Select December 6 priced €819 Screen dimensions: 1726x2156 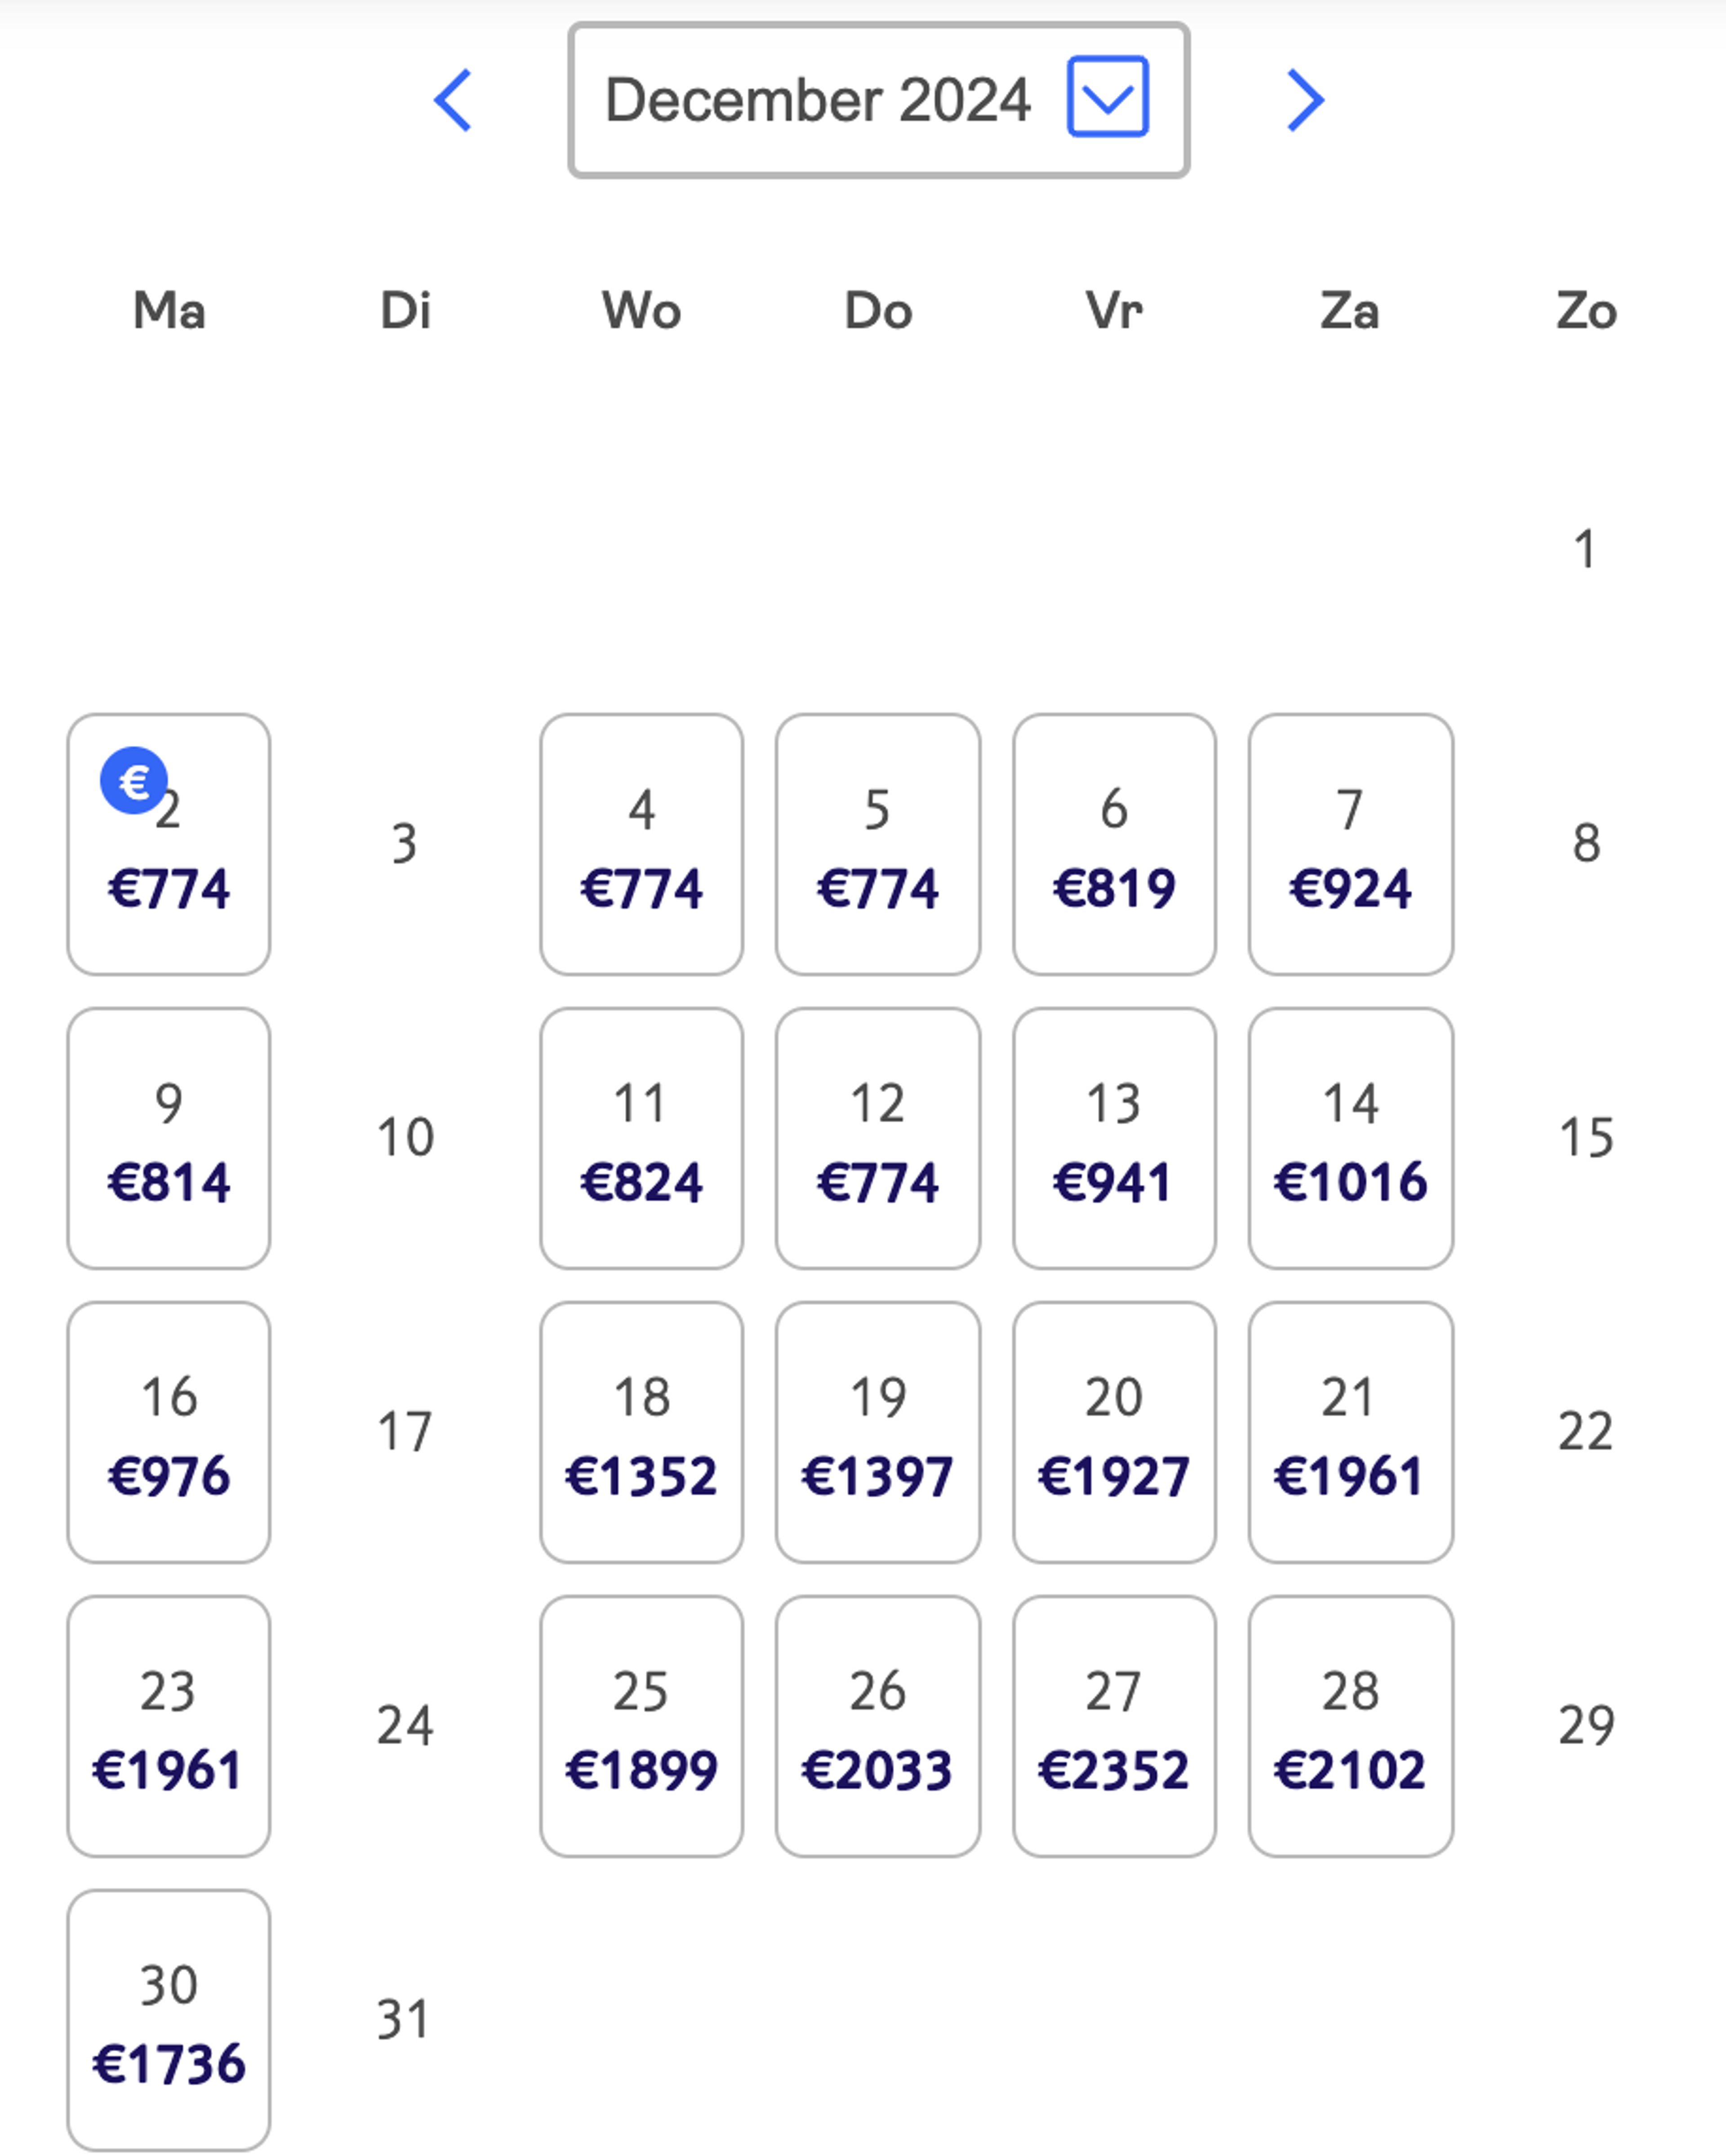(1114, 844)
